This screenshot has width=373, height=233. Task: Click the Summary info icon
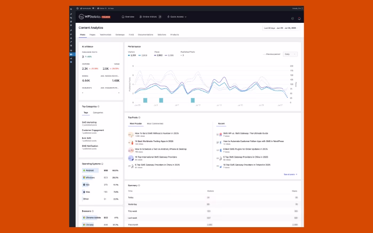[x=139, y=186]
